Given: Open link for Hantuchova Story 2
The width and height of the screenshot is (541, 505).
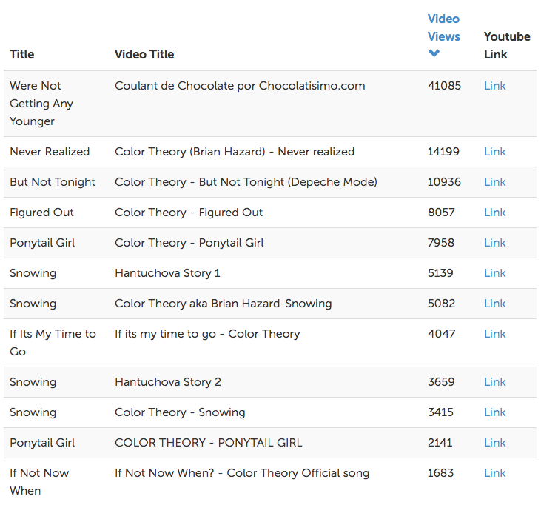Looking at the screenshot, I should pyautogui.click(x=494, y=382).
